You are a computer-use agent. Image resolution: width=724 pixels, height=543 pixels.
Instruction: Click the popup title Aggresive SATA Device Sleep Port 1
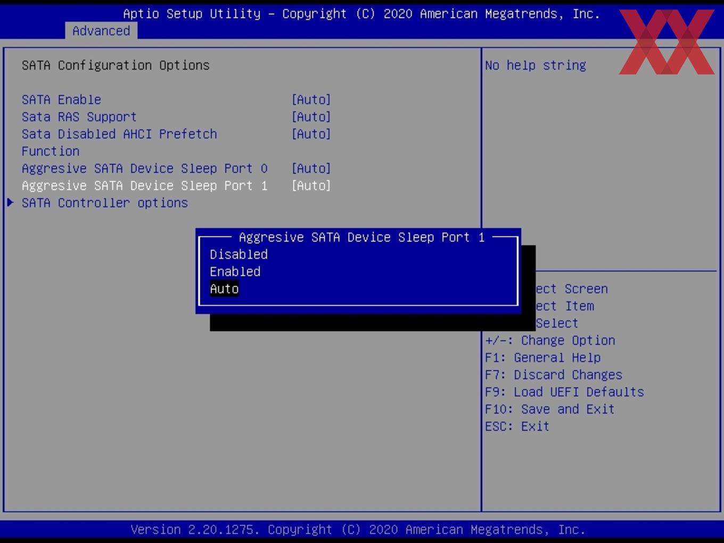(361, 237)
